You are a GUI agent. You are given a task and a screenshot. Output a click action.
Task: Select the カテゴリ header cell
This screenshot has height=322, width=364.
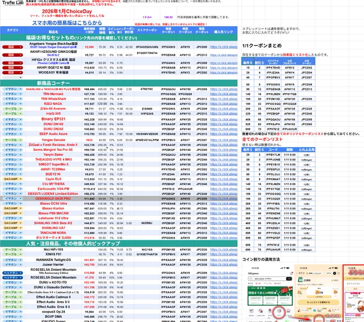click(x=12, y=30)
